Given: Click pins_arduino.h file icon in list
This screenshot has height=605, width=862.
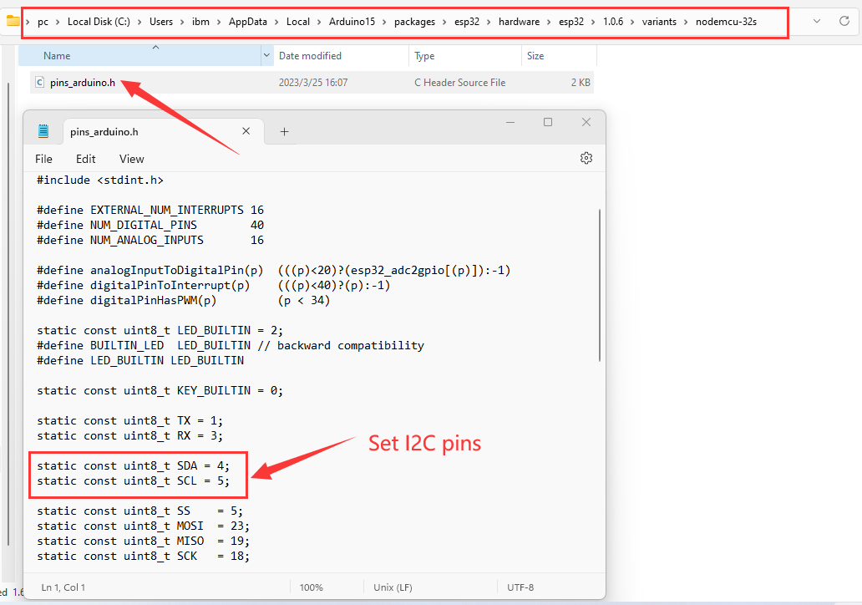Looking at the screenshot, I should pos(39,83).
